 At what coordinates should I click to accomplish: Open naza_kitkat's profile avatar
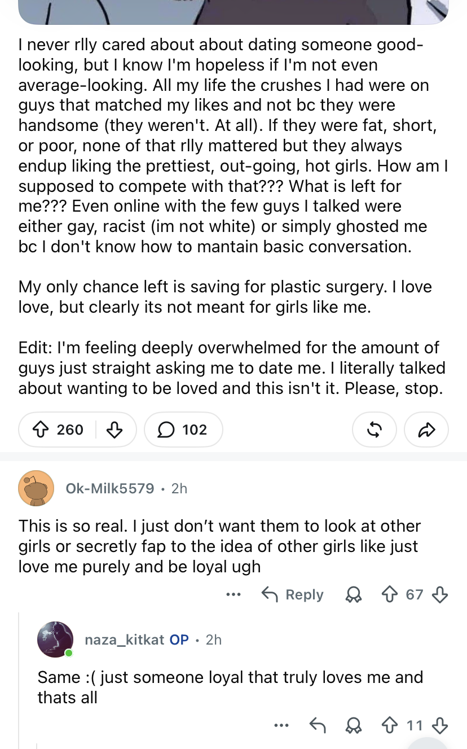[x=55, y=640]
